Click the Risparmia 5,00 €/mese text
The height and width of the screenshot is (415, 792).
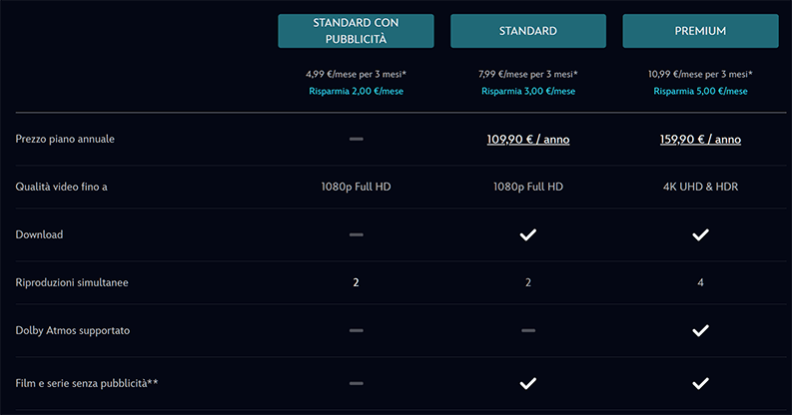tap(700, 91)
